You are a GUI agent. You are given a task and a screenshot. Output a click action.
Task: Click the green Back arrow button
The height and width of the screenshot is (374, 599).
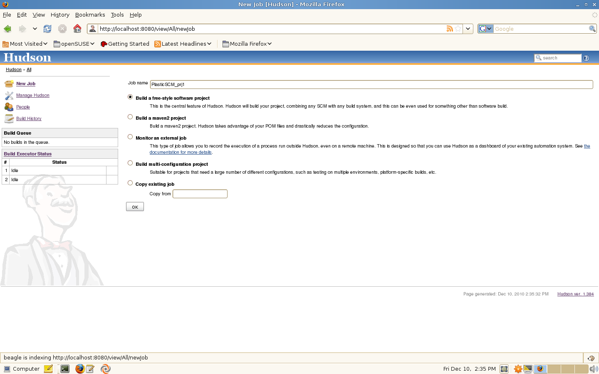7,29
